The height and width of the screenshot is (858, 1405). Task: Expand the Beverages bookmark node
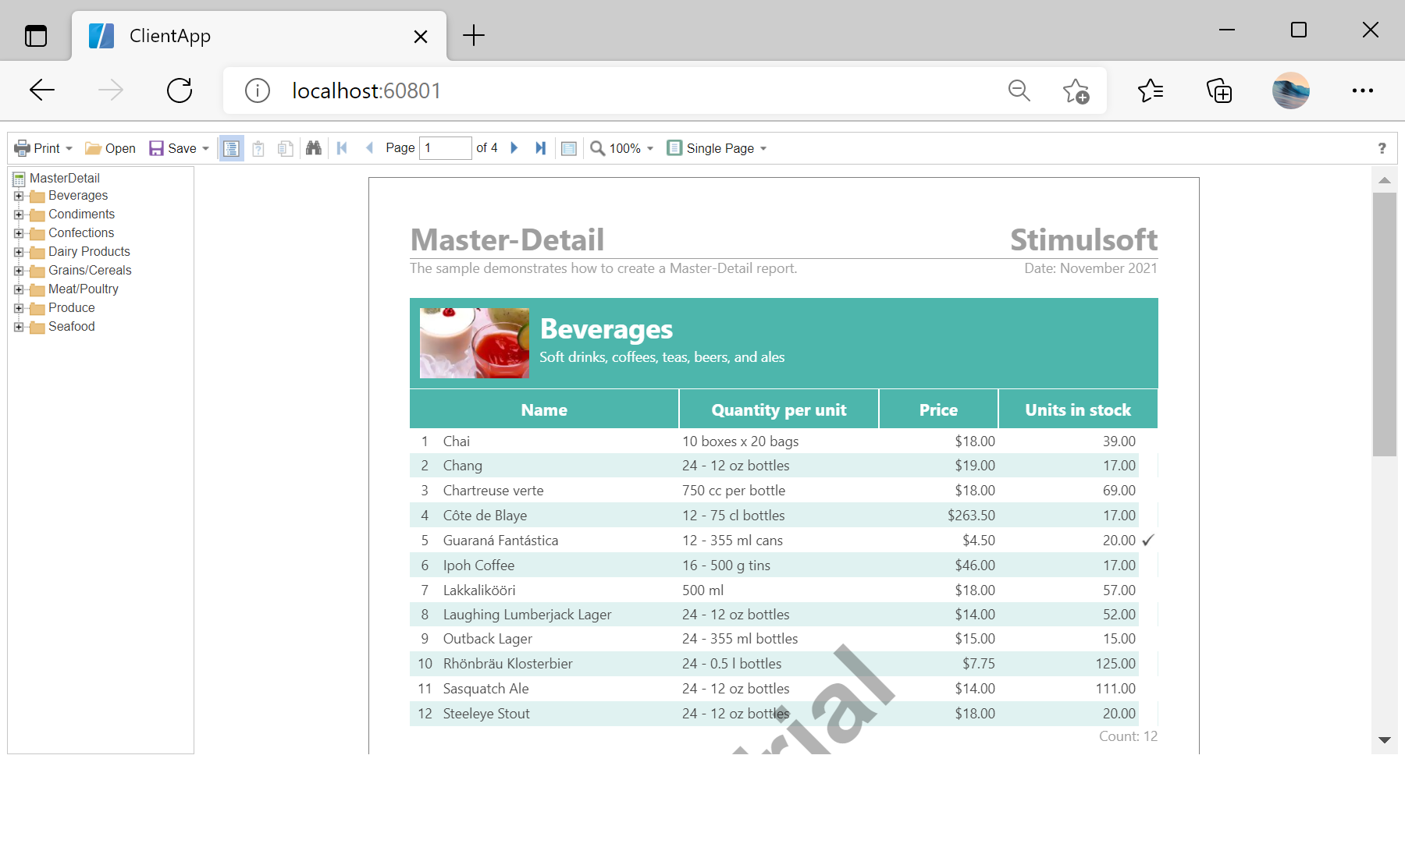19,196
